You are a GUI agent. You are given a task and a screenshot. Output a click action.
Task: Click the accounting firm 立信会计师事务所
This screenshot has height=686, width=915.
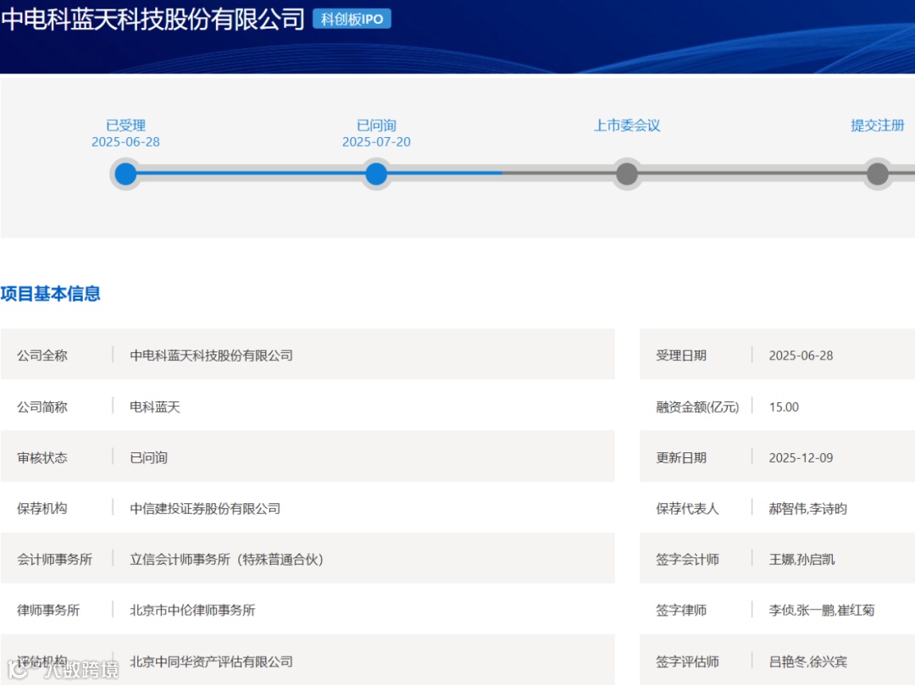(226, 560)
